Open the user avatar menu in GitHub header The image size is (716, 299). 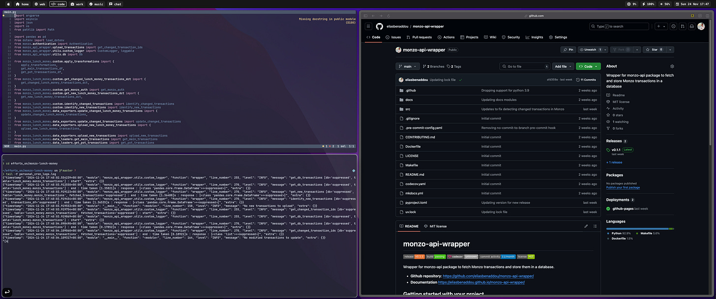coord(701,27)
